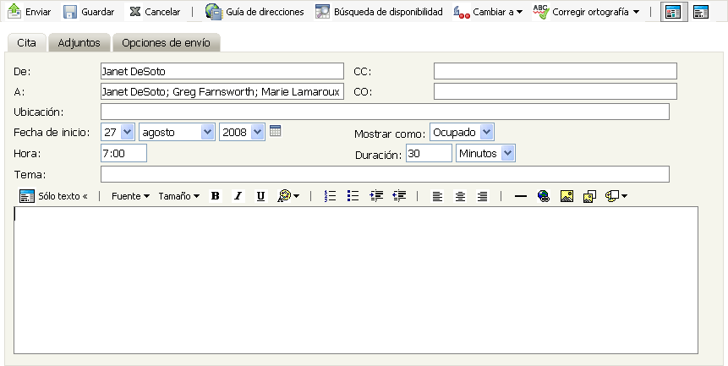
Task: Insert a hyperlink with globe icon
Action: 544,196
